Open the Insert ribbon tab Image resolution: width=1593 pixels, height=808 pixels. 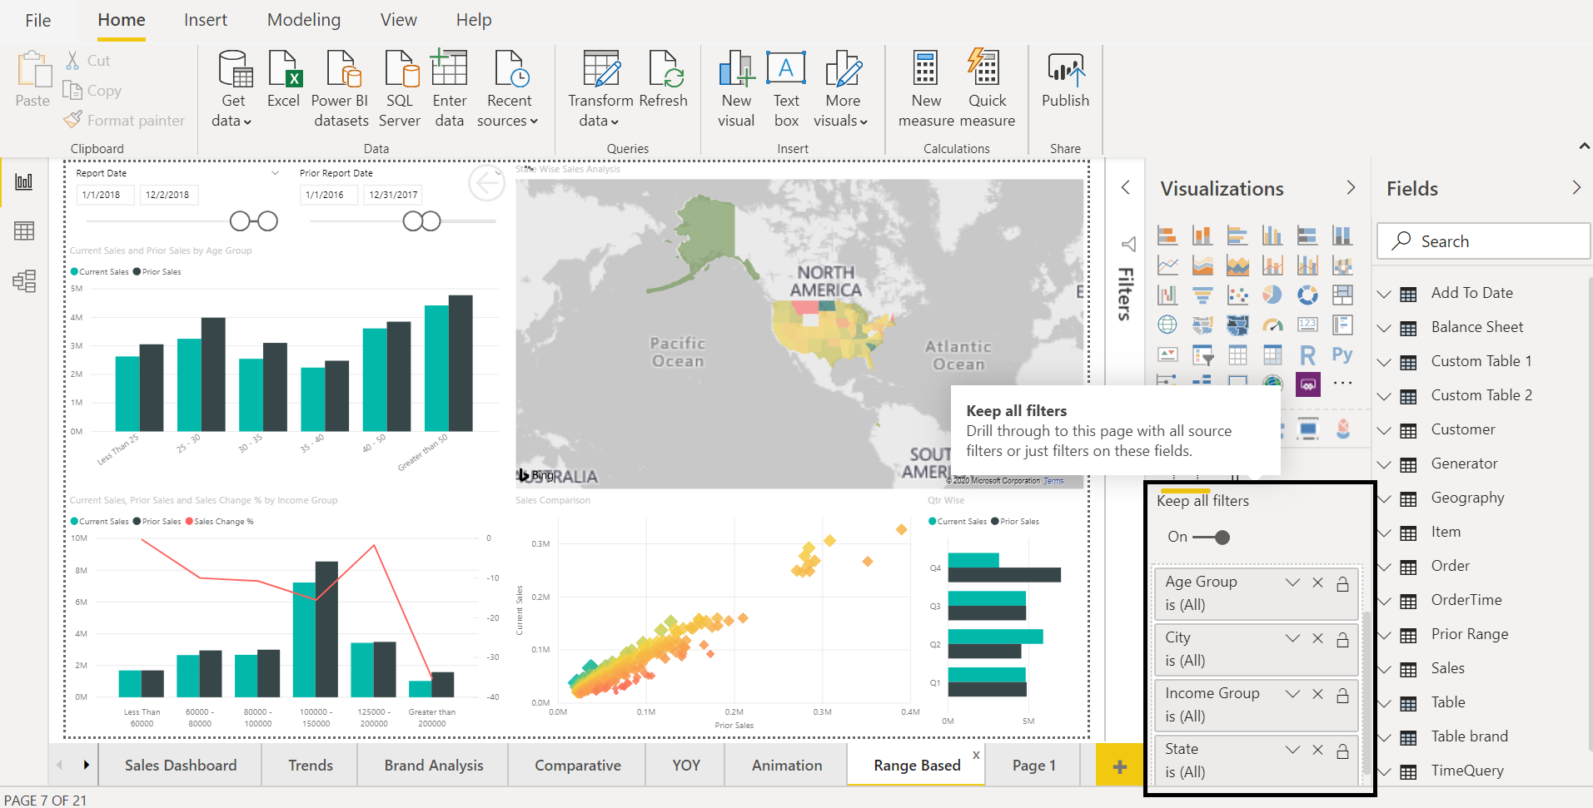click(x=206, y=20)
